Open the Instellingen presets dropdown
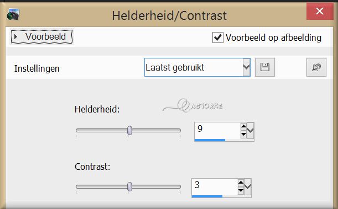The height and width of the screenshot is (209, 338). (246, 67)
